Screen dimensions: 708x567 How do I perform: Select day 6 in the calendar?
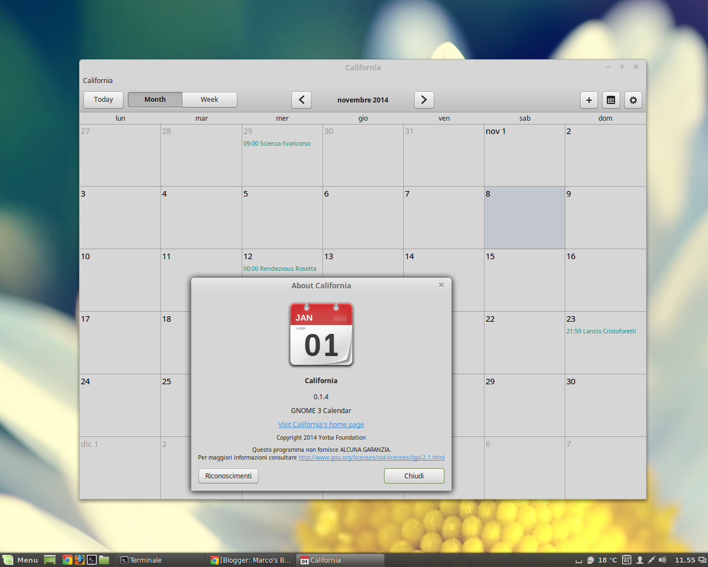tap(363, 218)
